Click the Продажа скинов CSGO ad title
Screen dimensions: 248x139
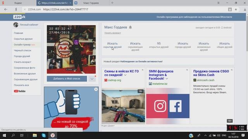tap(211, 73)
